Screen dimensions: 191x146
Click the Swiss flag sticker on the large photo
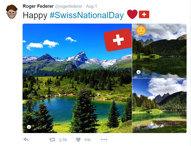click(118, 40)
